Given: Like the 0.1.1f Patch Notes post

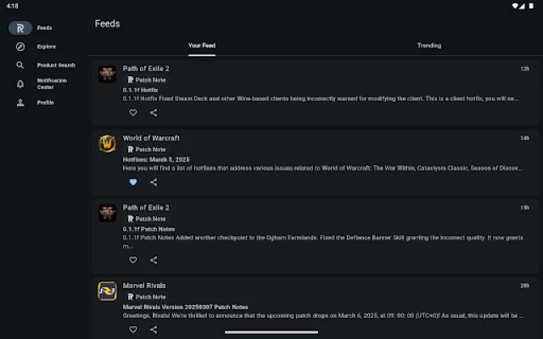Looking at the screenshot, I should [133, 260].
